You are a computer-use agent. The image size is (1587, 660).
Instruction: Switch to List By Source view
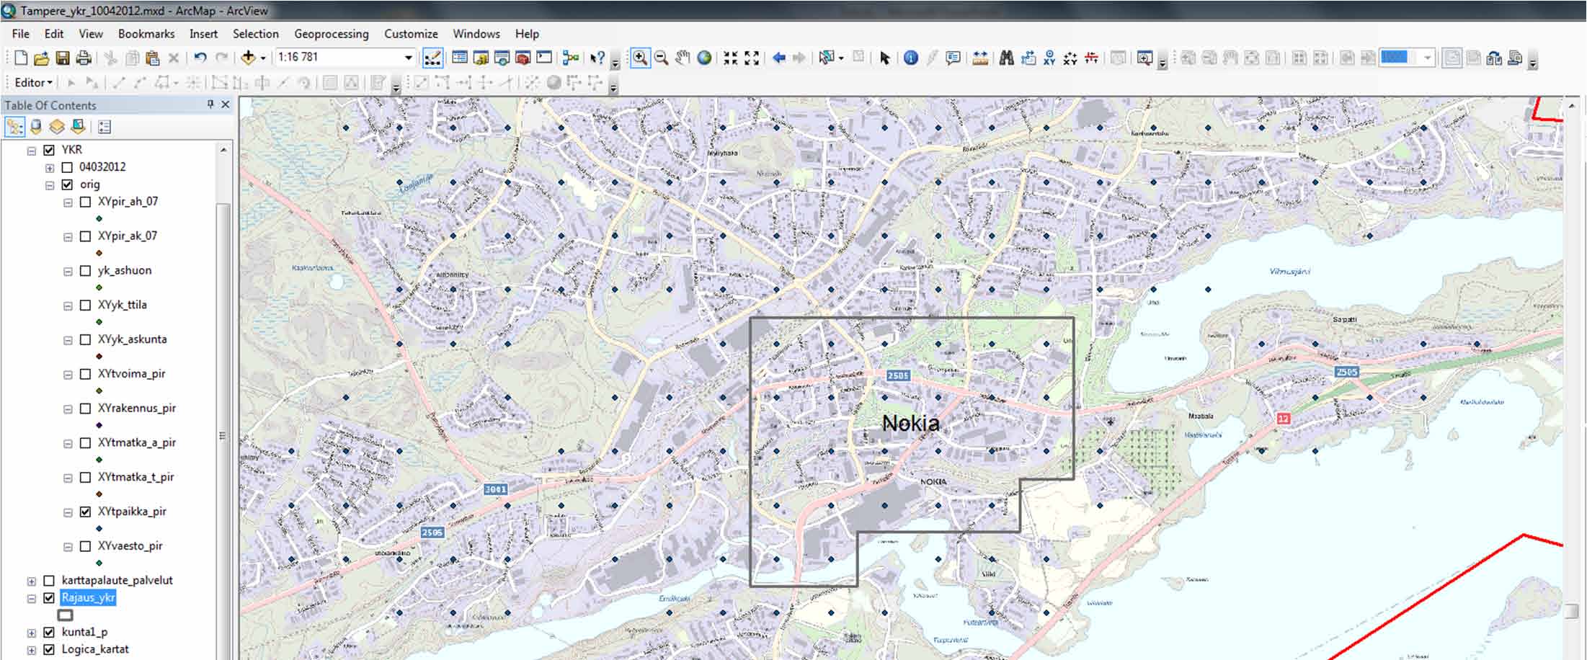(35, 128)
